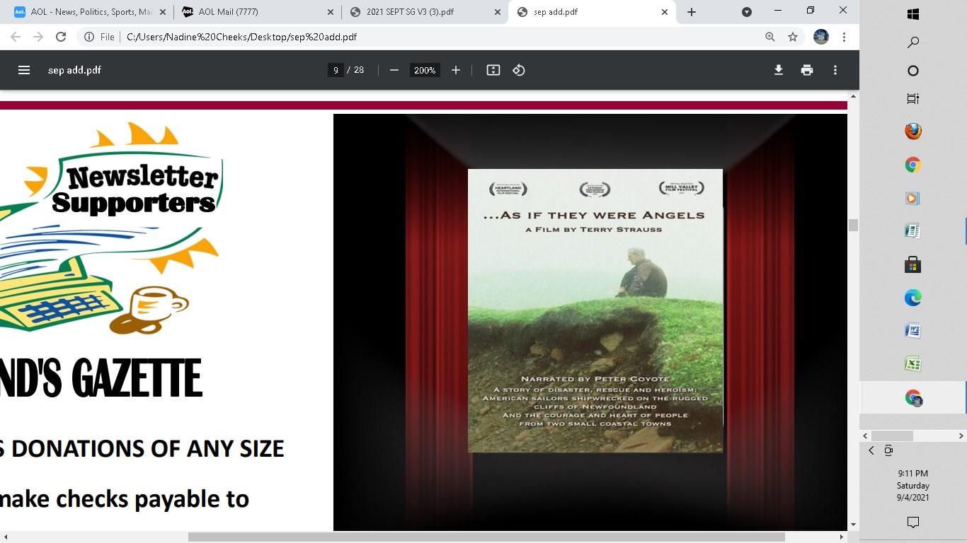Go back in browser history
Viewport: 967px width, 543px height.
coord(16,37)
